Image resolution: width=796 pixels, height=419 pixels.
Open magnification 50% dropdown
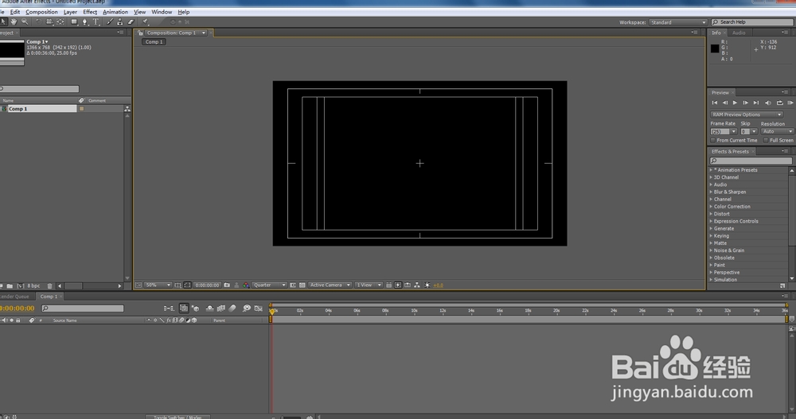(x=158, y=285)
